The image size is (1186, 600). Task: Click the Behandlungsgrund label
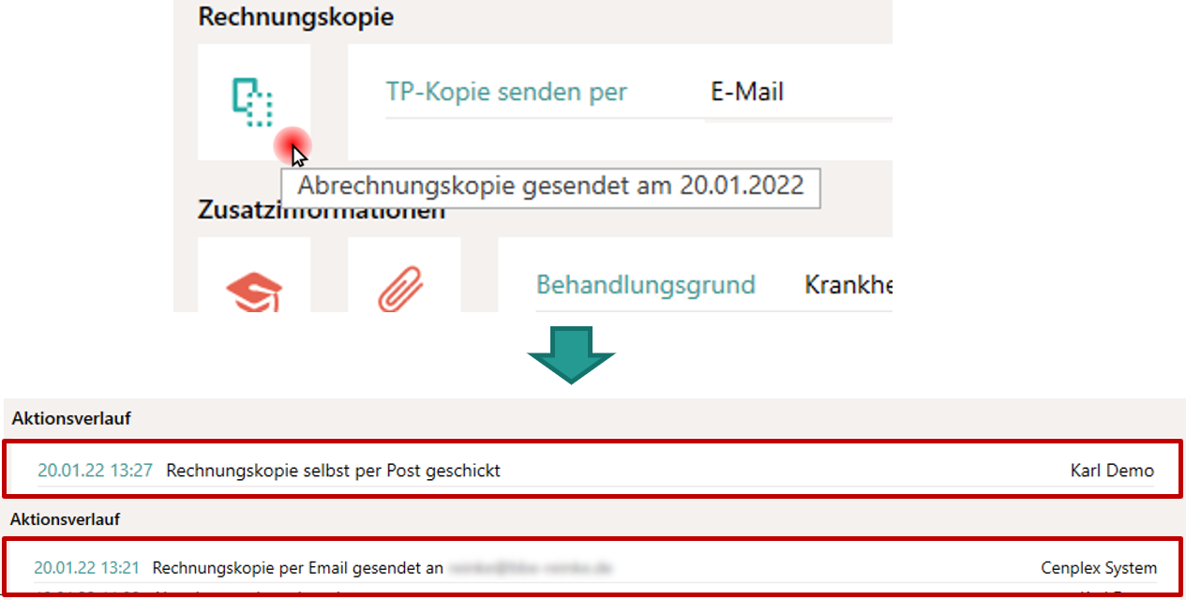[x=645, y=284]
